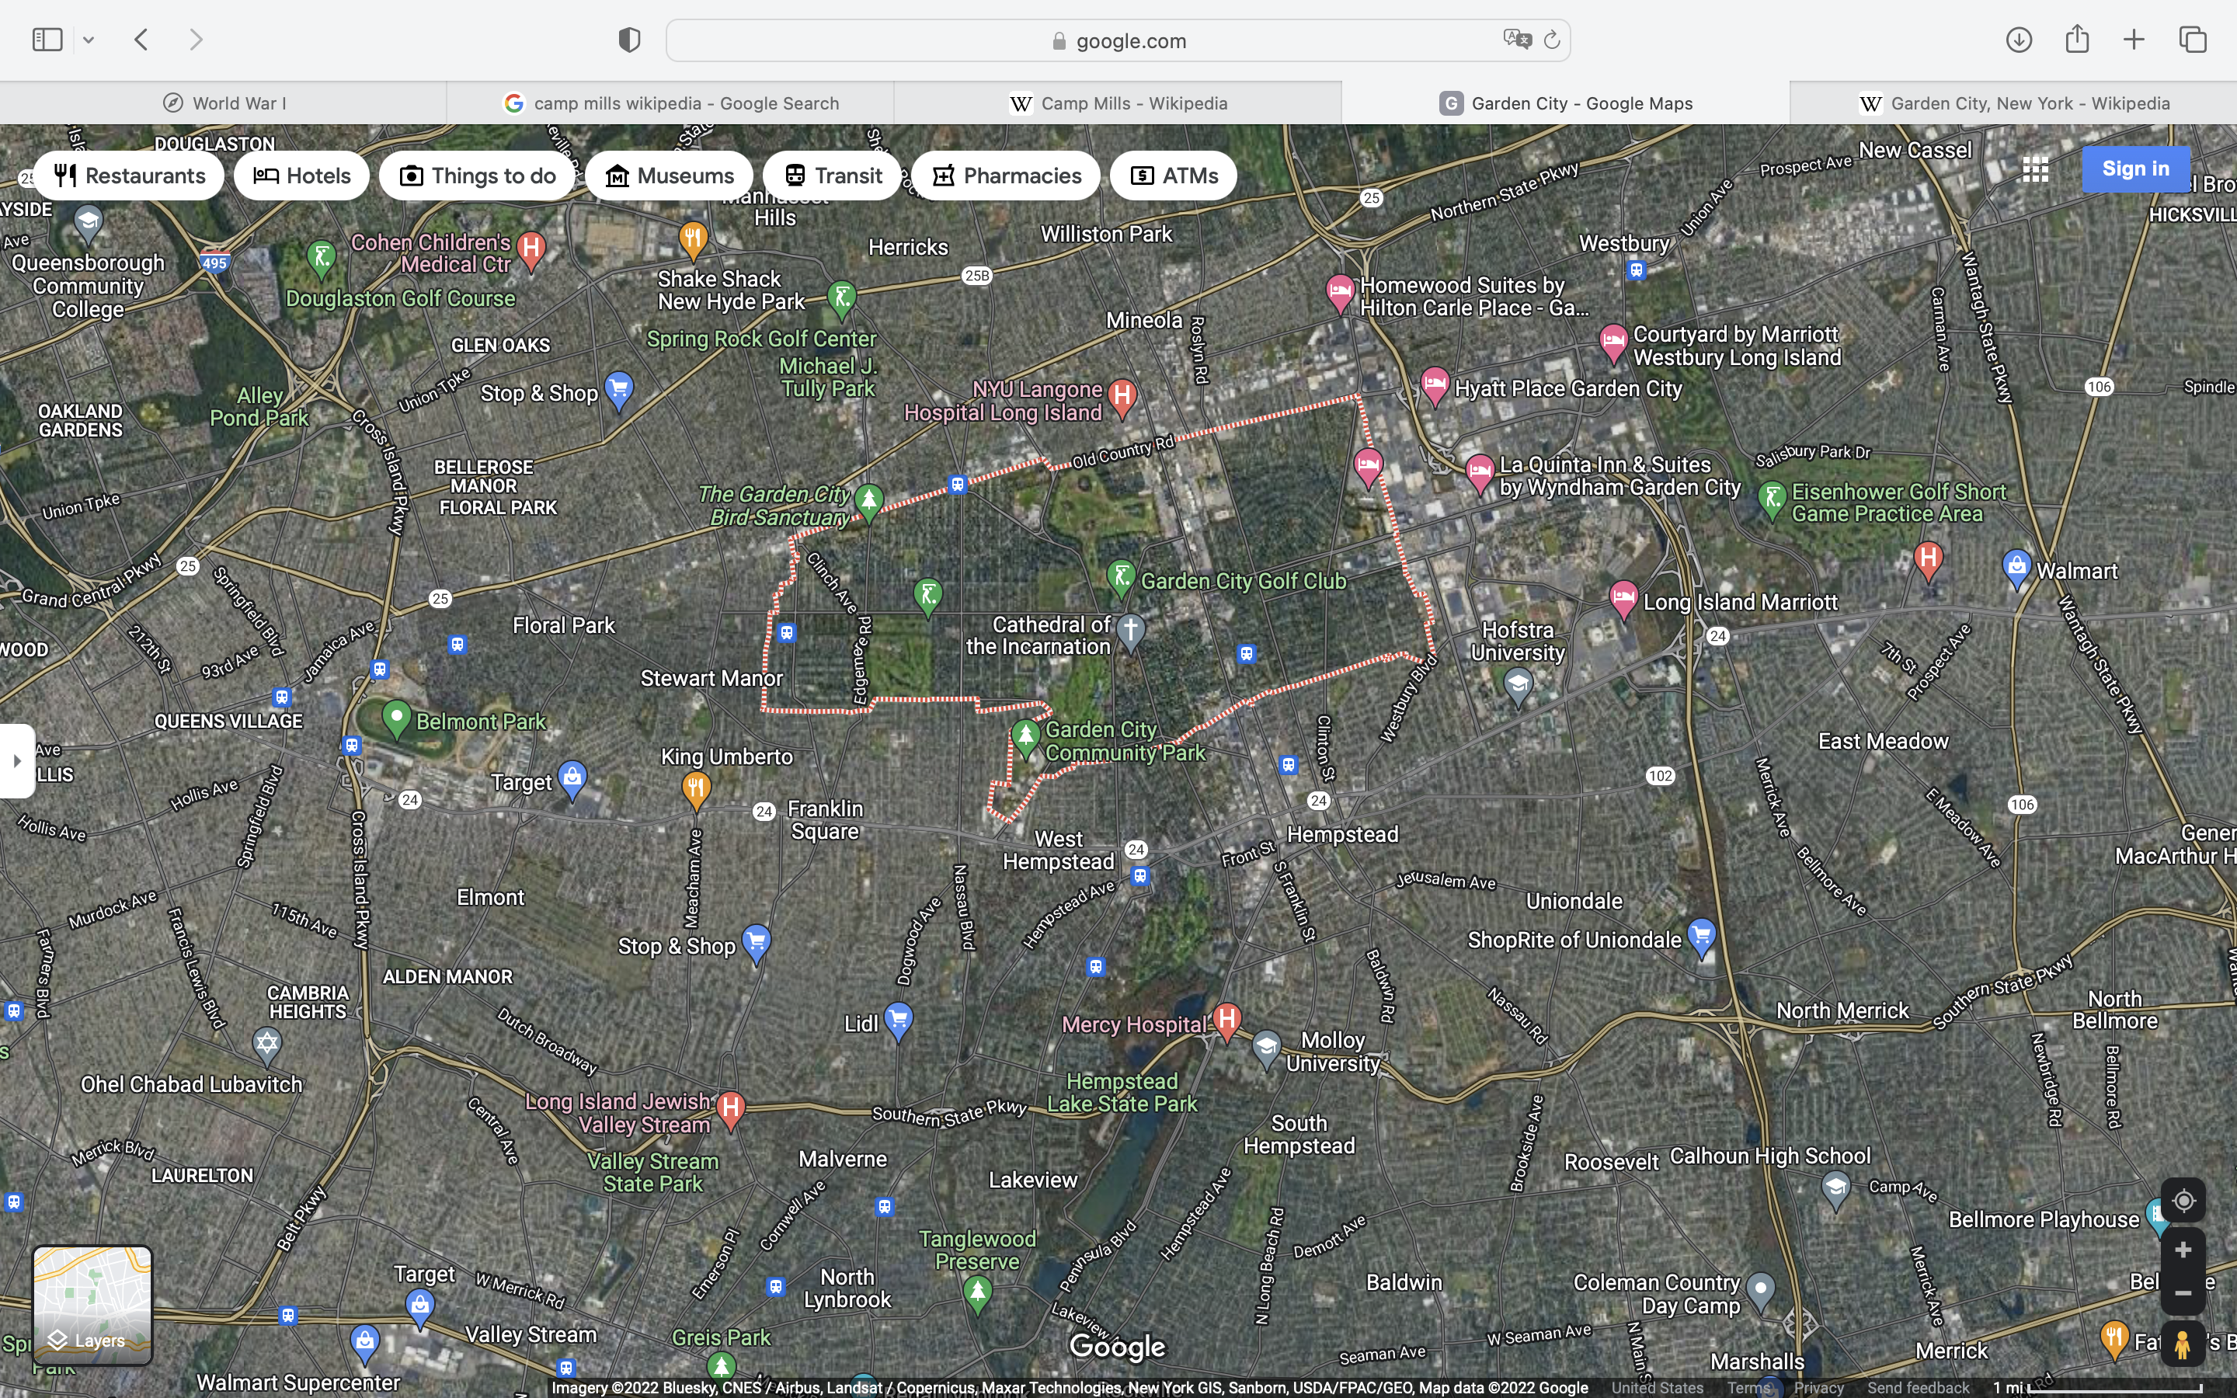The width and height of the screenshot is (2237, 1398).
Task: Show Safari downloads icon
Action: [x=2019, y=40]
